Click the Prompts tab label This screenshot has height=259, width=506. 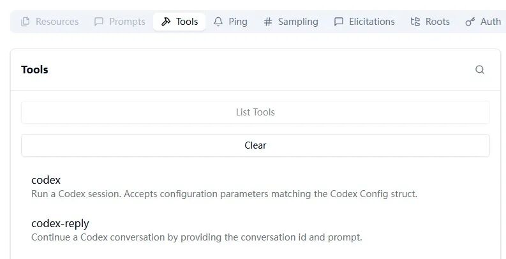pyautogui.click(x=127, y=22)
